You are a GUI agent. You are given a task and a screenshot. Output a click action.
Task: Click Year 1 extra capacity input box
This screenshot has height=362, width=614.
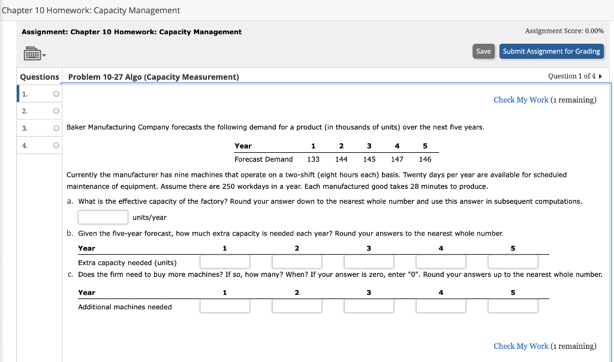click(x=224, y=261)
